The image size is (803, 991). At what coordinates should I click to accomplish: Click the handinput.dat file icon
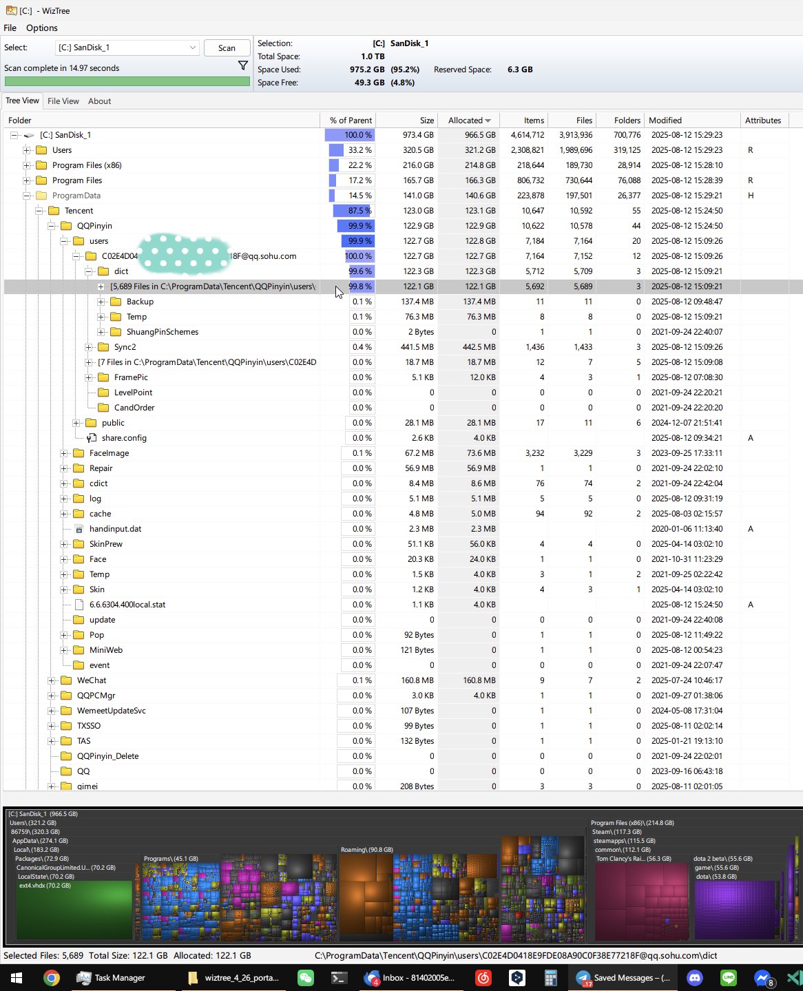(79, 529)
